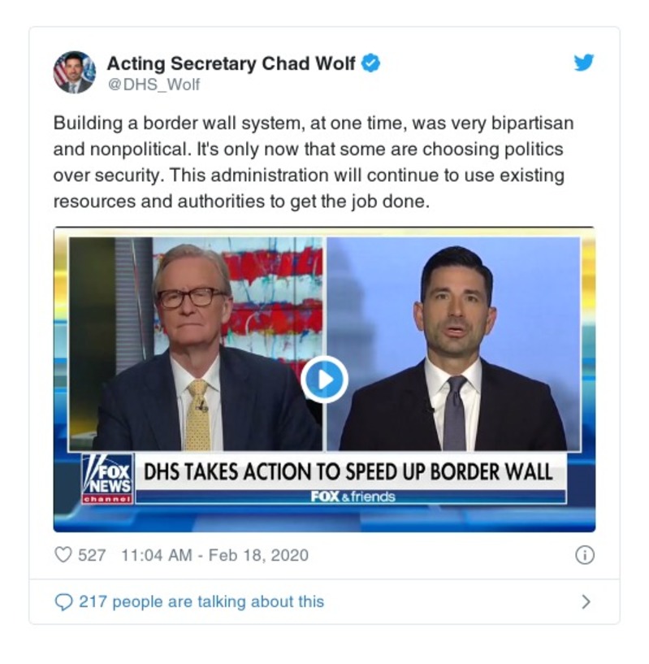
Task: Click the 527 likes count
Action: point(92,555)
